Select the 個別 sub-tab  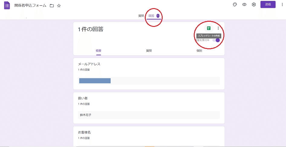199,51
